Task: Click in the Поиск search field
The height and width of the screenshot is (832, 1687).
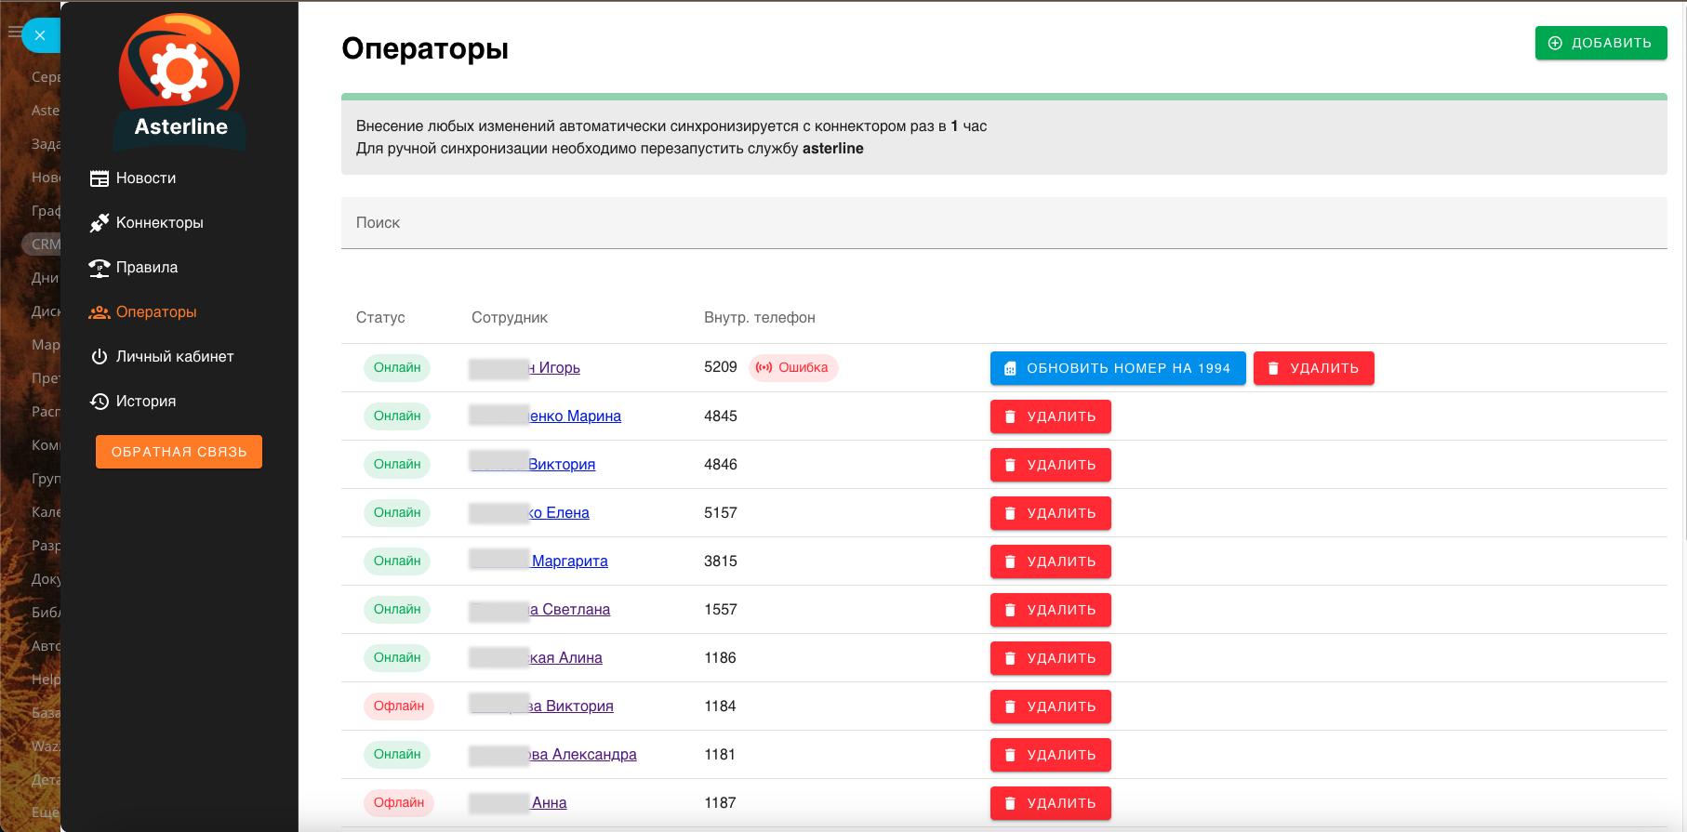Action: (x=1003, y=223)
